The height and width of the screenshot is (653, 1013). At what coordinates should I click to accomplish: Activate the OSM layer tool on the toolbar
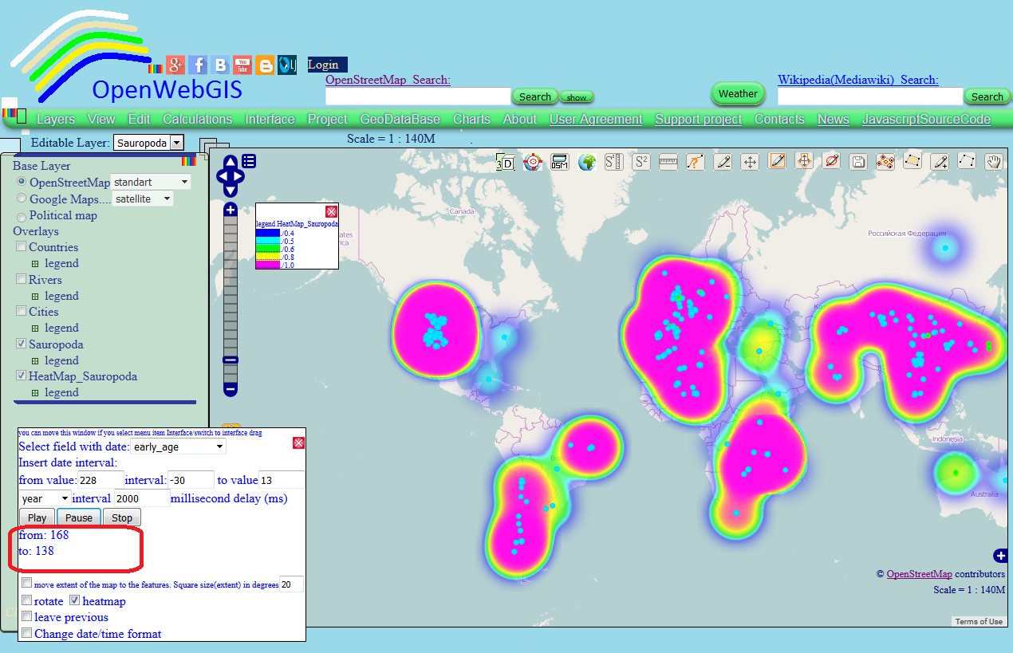559,161
